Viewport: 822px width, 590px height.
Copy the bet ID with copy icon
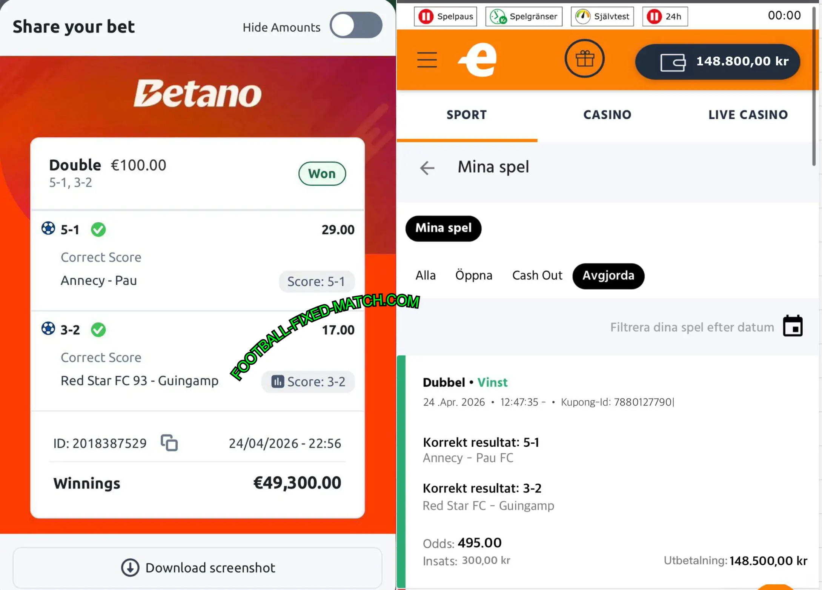click(169, 443)
